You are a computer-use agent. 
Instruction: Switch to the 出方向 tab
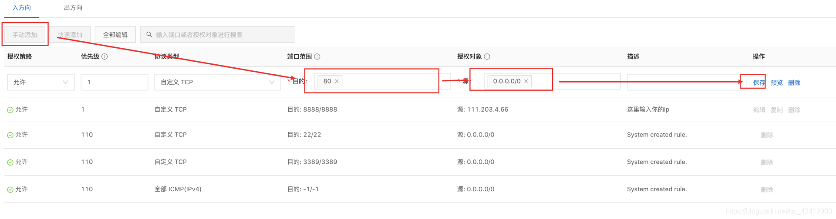(73, 8)
